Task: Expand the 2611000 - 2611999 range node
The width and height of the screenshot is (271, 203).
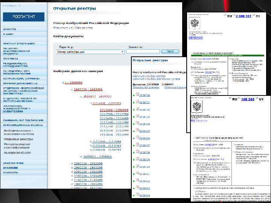Action: (x=91, y=146)
